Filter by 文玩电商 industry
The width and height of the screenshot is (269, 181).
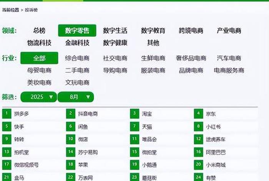tap(77, 83)
